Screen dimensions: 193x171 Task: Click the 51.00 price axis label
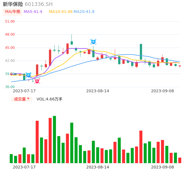(10, 21)
